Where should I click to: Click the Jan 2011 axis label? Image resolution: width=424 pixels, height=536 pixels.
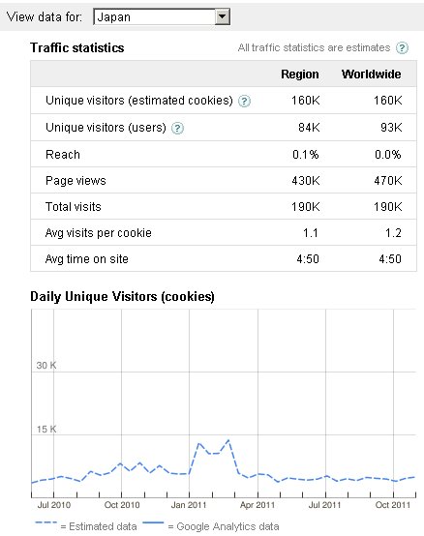pyautogui.click(x=189, y=505)
